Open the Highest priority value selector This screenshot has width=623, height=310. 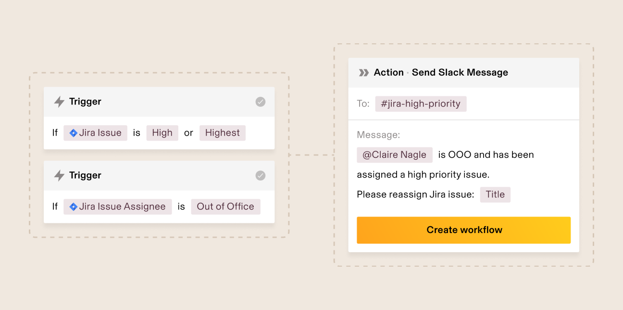click(x=222, y=133)
